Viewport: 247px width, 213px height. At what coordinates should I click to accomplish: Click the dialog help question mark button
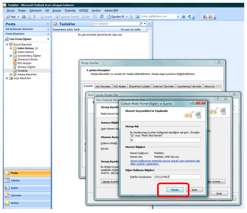coord(193,102)
